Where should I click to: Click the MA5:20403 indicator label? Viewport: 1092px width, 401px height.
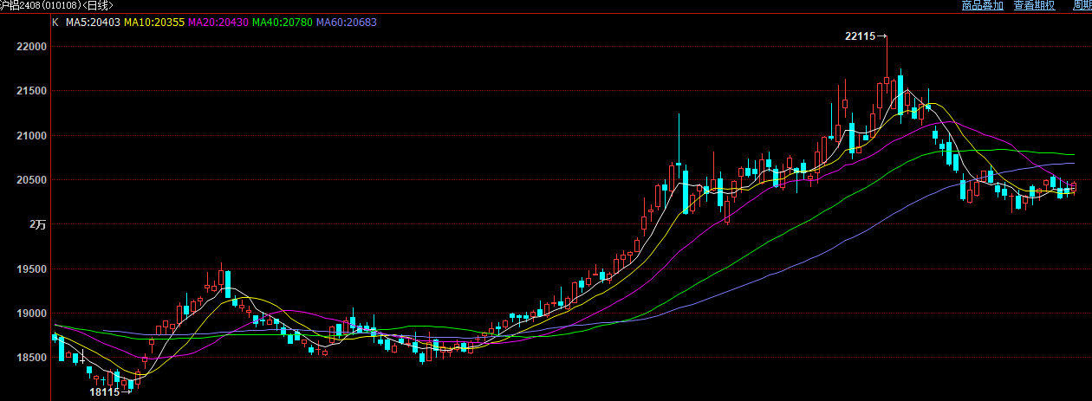tap(93, 22)
